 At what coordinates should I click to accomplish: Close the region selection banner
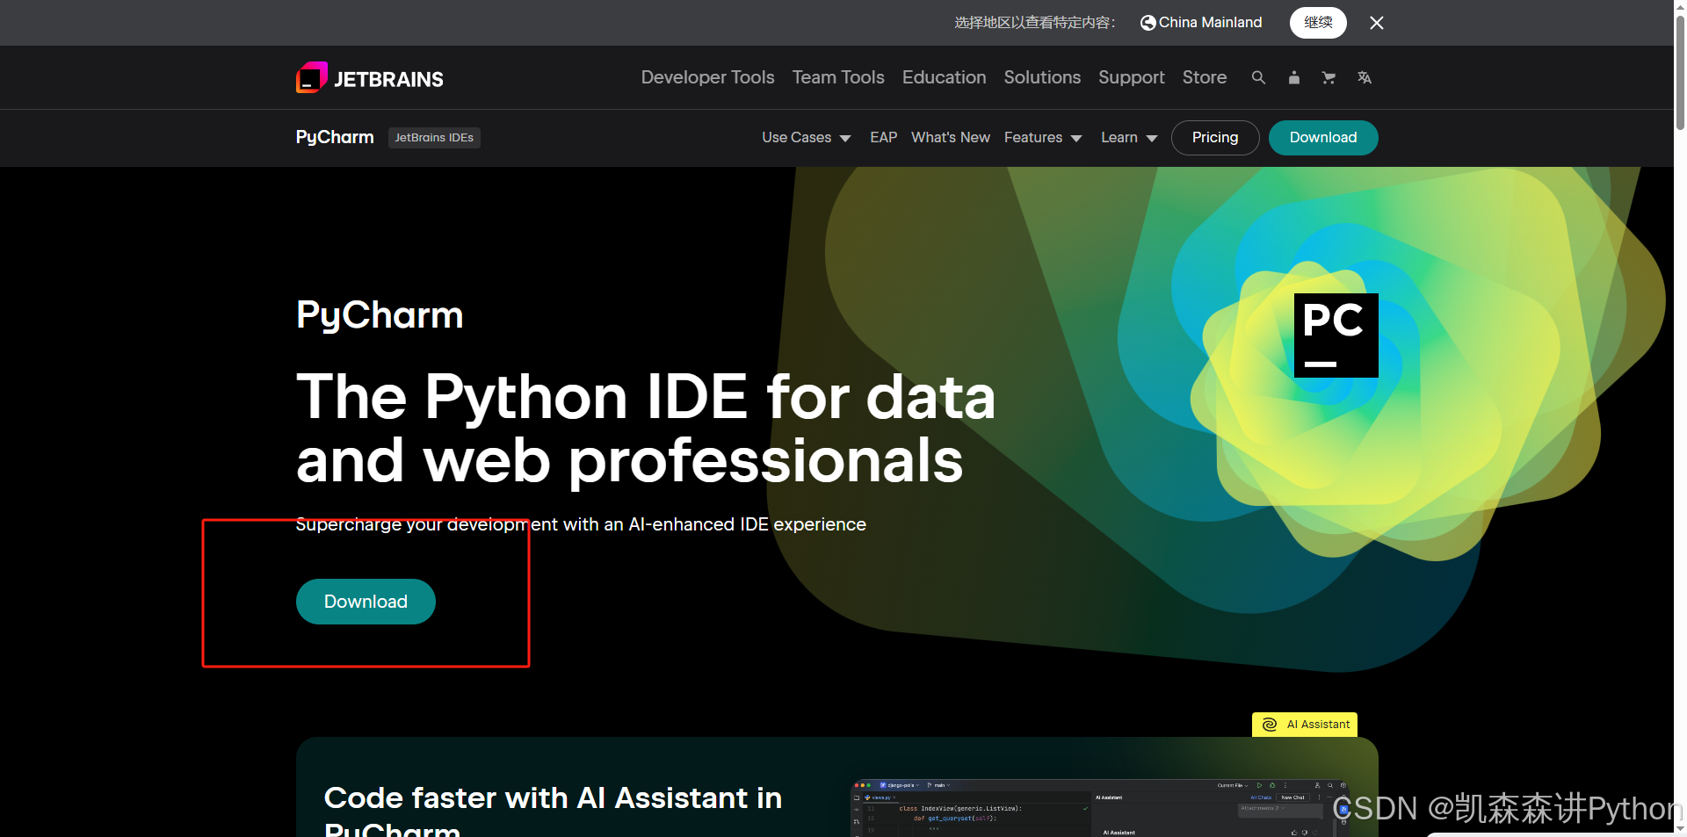pyautogui.click(x=1377, y=23)
